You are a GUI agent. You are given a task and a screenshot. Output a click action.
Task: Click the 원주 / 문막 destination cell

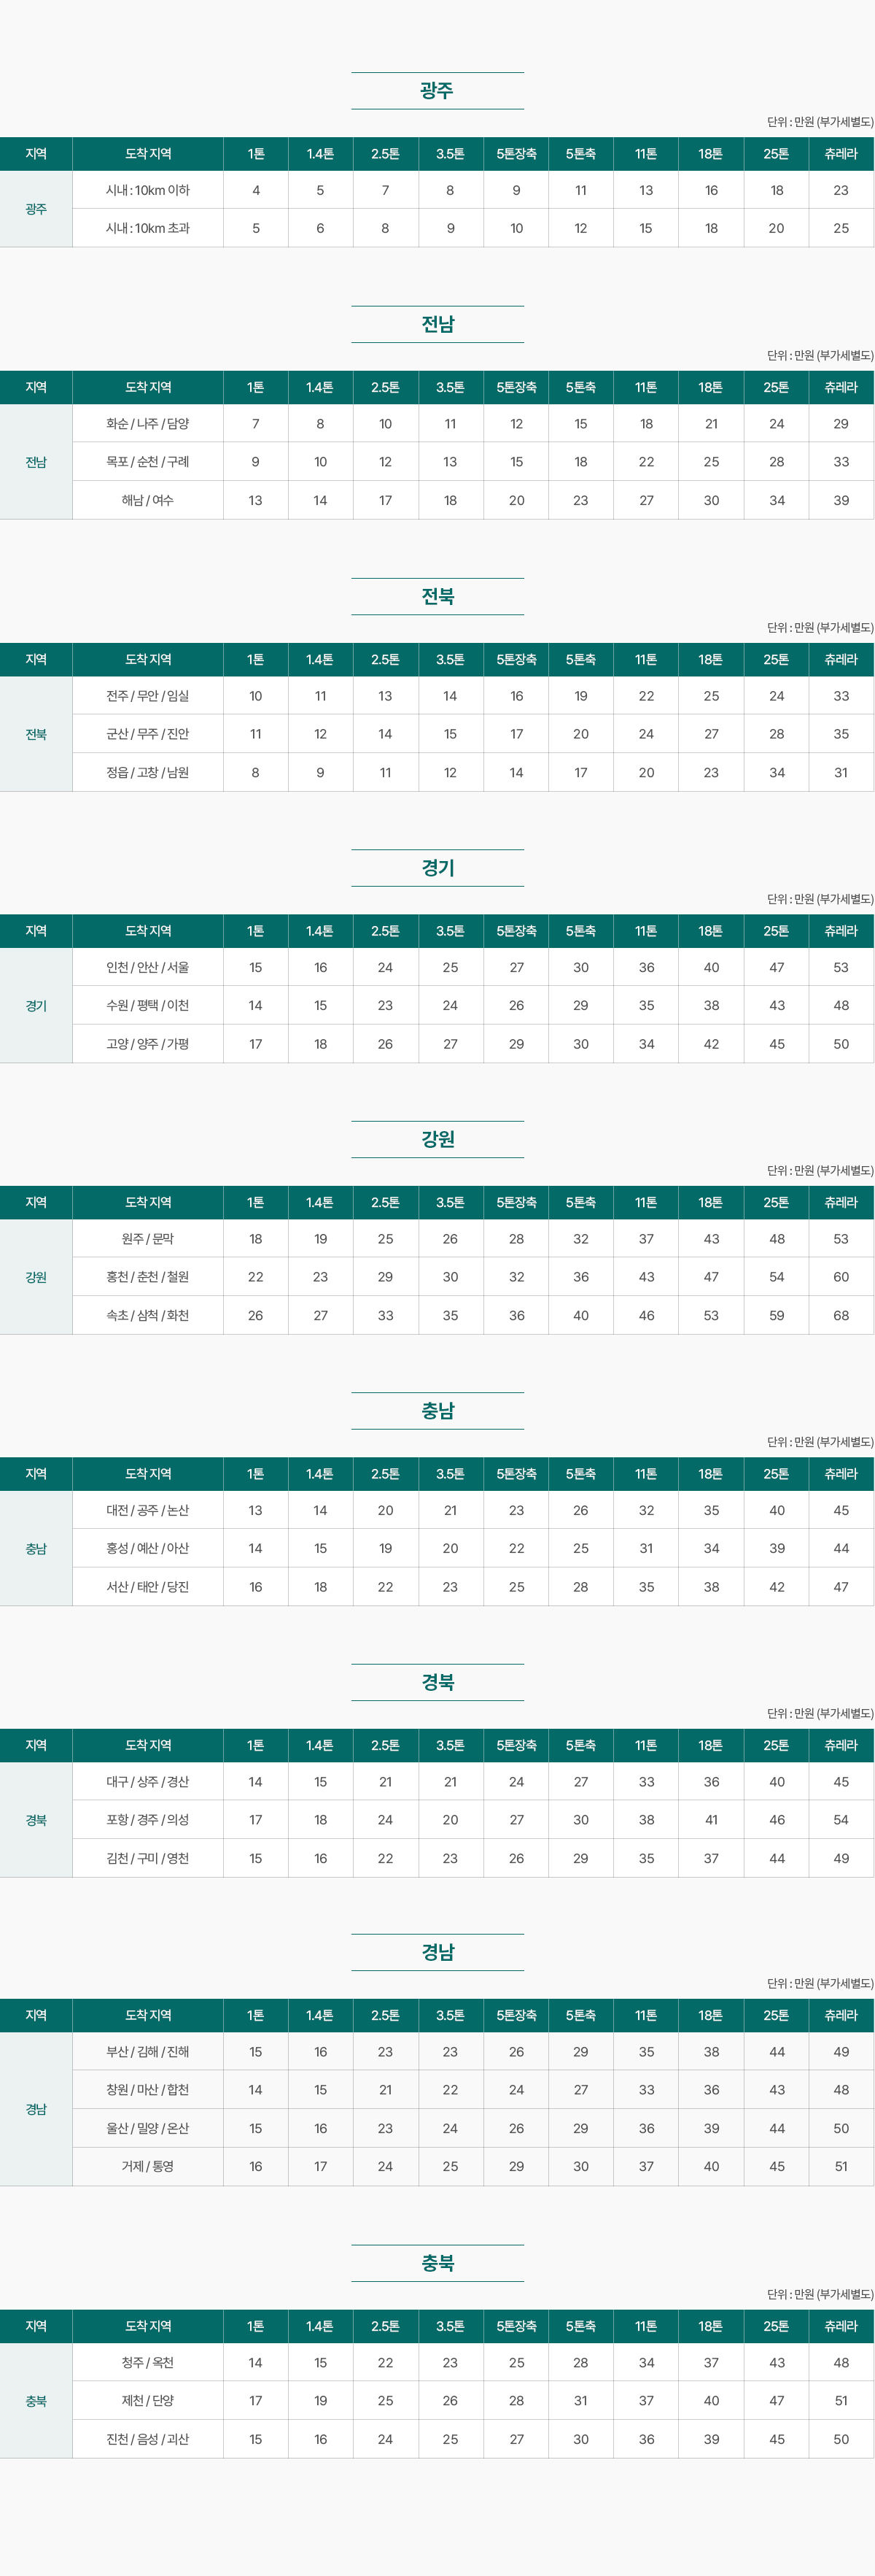(x=148, y=1239)
